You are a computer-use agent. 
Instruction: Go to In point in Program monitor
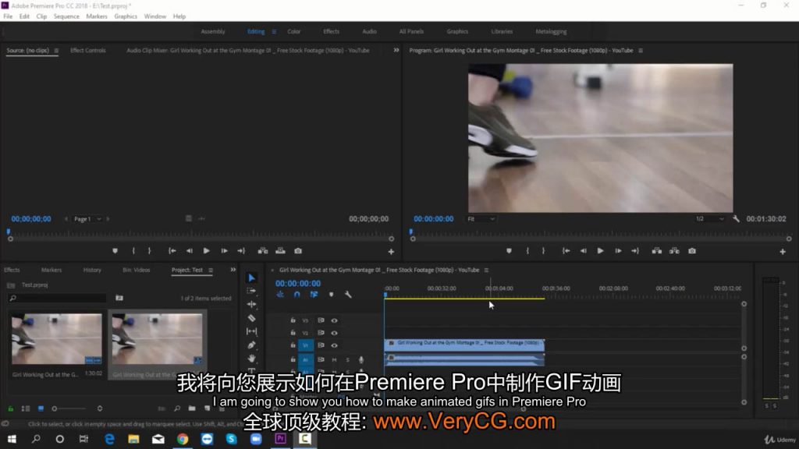(566, 251)
